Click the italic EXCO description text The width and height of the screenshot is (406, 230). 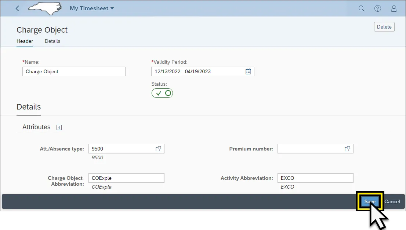(287, 187)
